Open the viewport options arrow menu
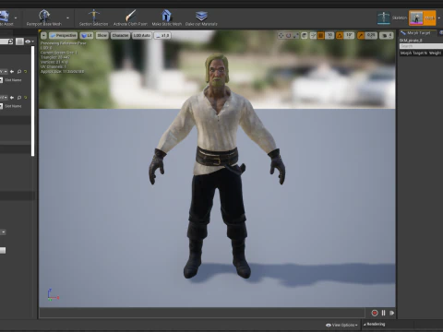Image resolution: width=443 pixels, height=332 pixels. 43,36
